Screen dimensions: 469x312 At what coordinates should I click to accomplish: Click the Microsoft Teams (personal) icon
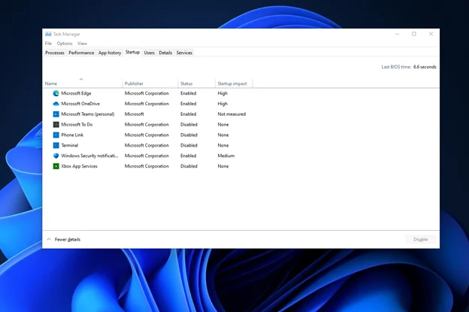[56, 114]
